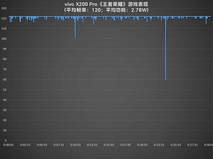Click the subtitle showing 平均帧率 120 and 平均功耗 2.78W
Image resolution: width=213 pixels, height=159 pixels.
(106, 10)
